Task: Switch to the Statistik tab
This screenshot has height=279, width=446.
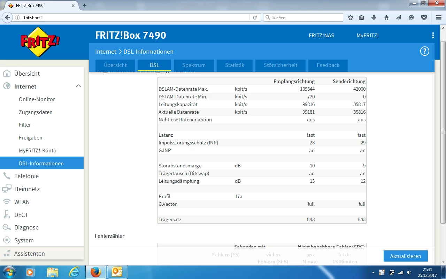Action: [234, 65]
